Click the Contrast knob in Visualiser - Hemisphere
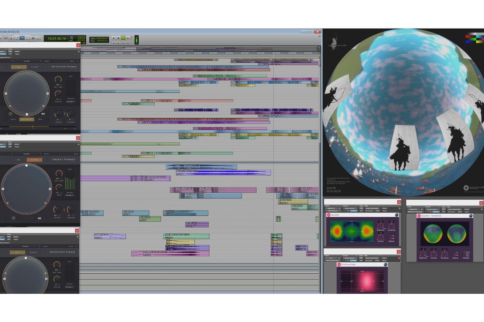The height and width of the screenshot is (322, 484). (x=434, y=254)
